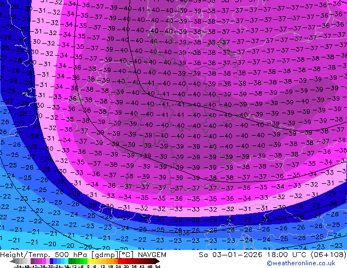
Task: Click the Height/Temp. title text
Action: [x=26, y=255]
